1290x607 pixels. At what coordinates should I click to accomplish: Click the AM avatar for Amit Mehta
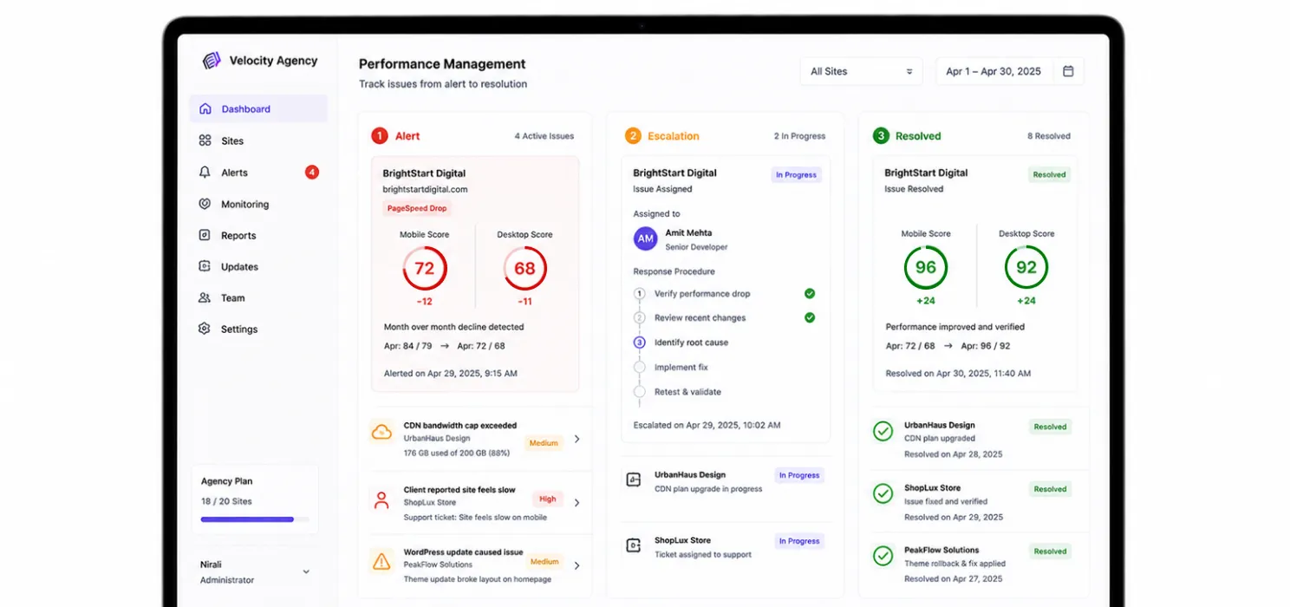645,238
